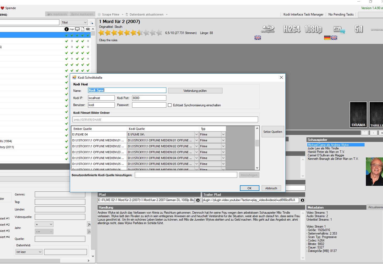
Task: Expand the Datenbank aktualisieren dropdown arrow
Action: tap(167, 15)
